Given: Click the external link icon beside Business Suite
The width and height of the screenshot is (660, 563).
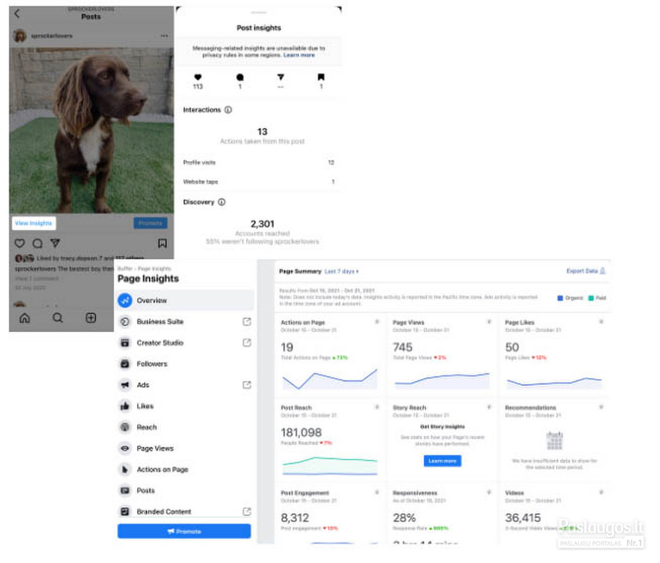Looking at the screenshot, I should point(247,322).
